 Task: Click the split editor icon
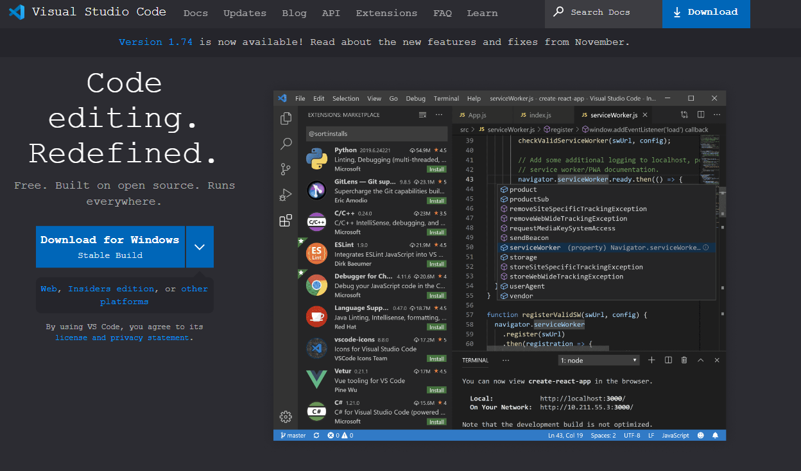point(701,115)
